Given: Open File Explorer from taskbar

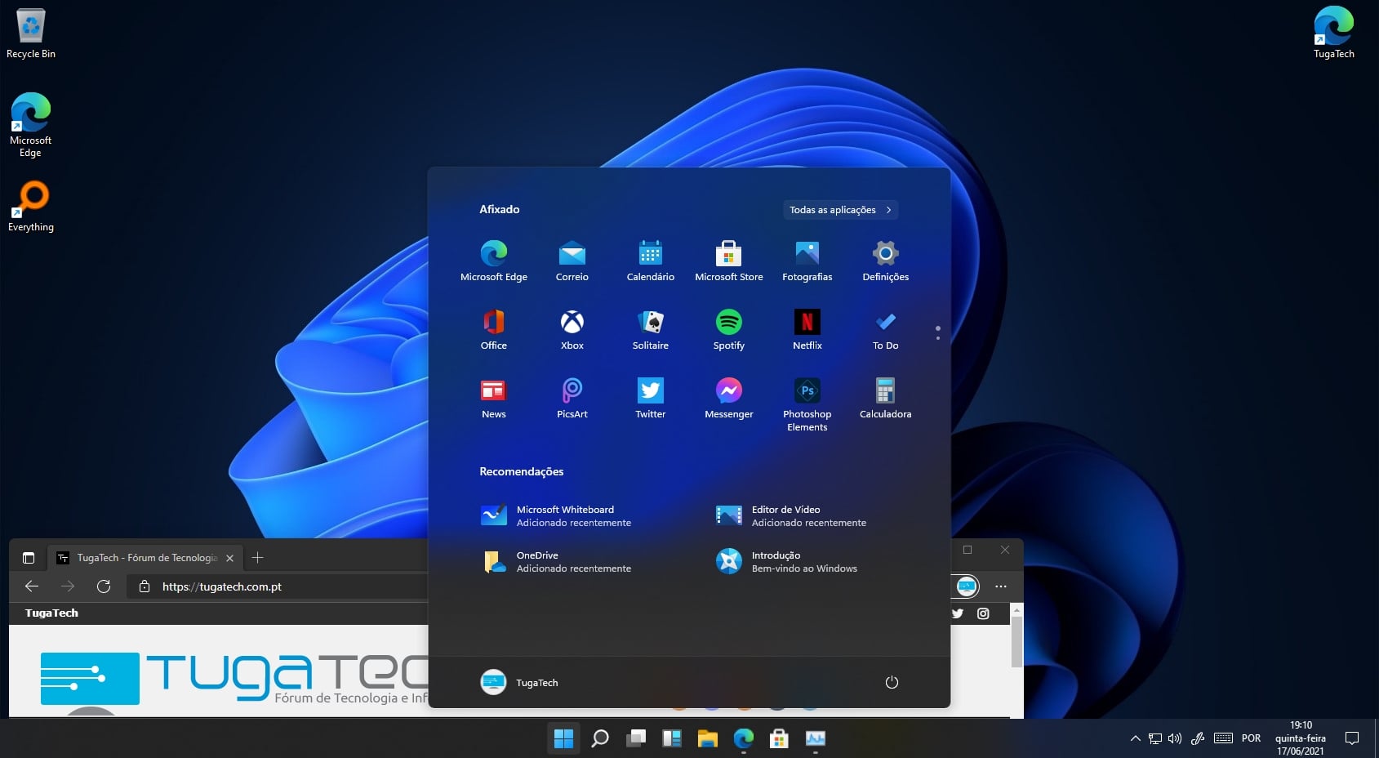Looking at the screenshot, I should point(707,738).
